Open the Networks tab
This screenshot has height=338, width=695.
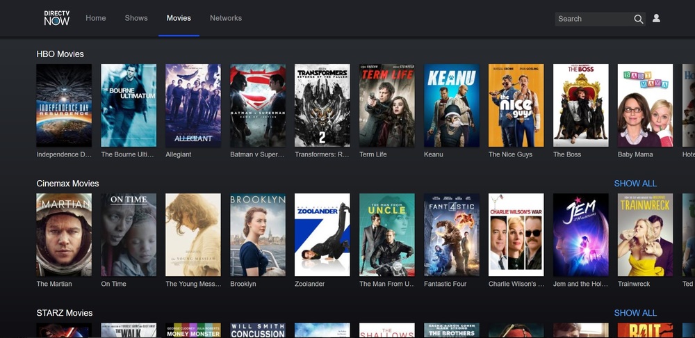[226, 18]
